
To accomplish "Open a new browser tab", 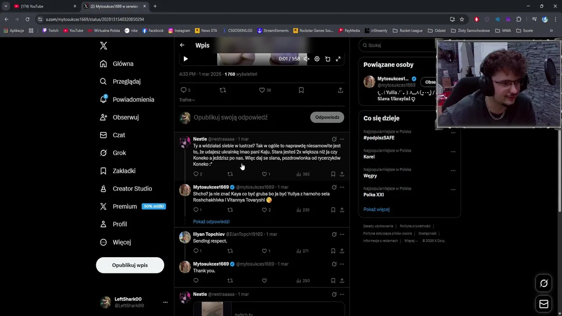I will click(x=155, y=6).
